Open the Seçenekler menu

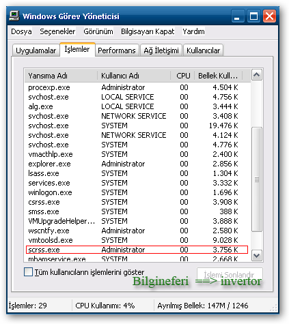pos(57,31)
